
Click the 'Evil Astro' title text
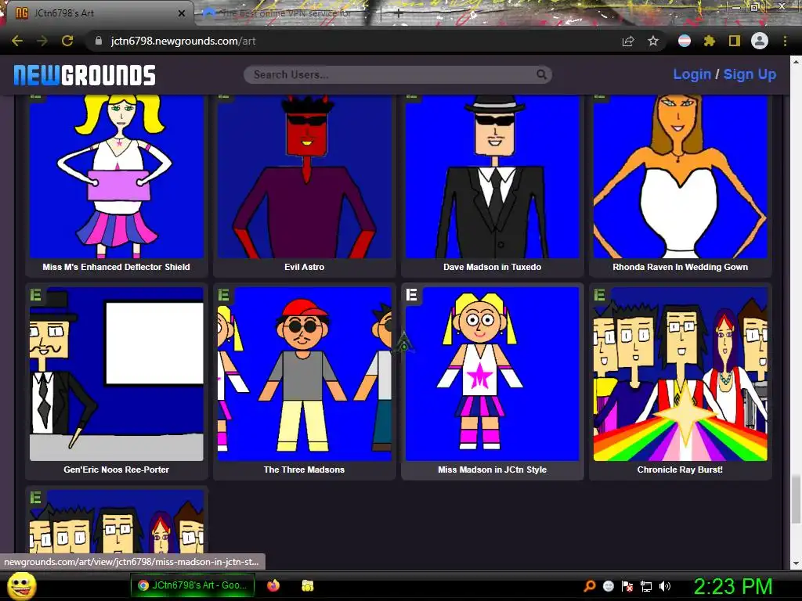click(305, 267)
